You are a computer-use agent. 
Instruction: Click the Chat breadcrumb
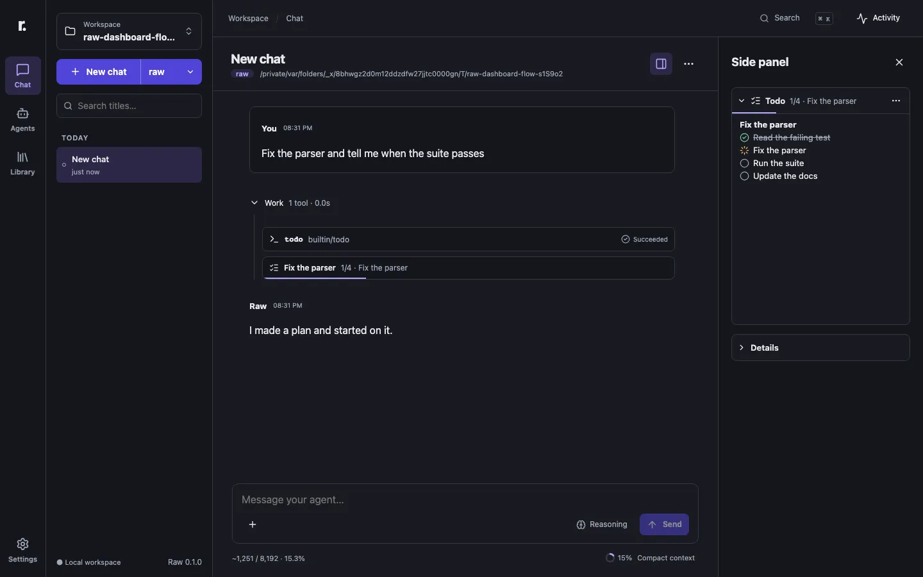(295, 19)
